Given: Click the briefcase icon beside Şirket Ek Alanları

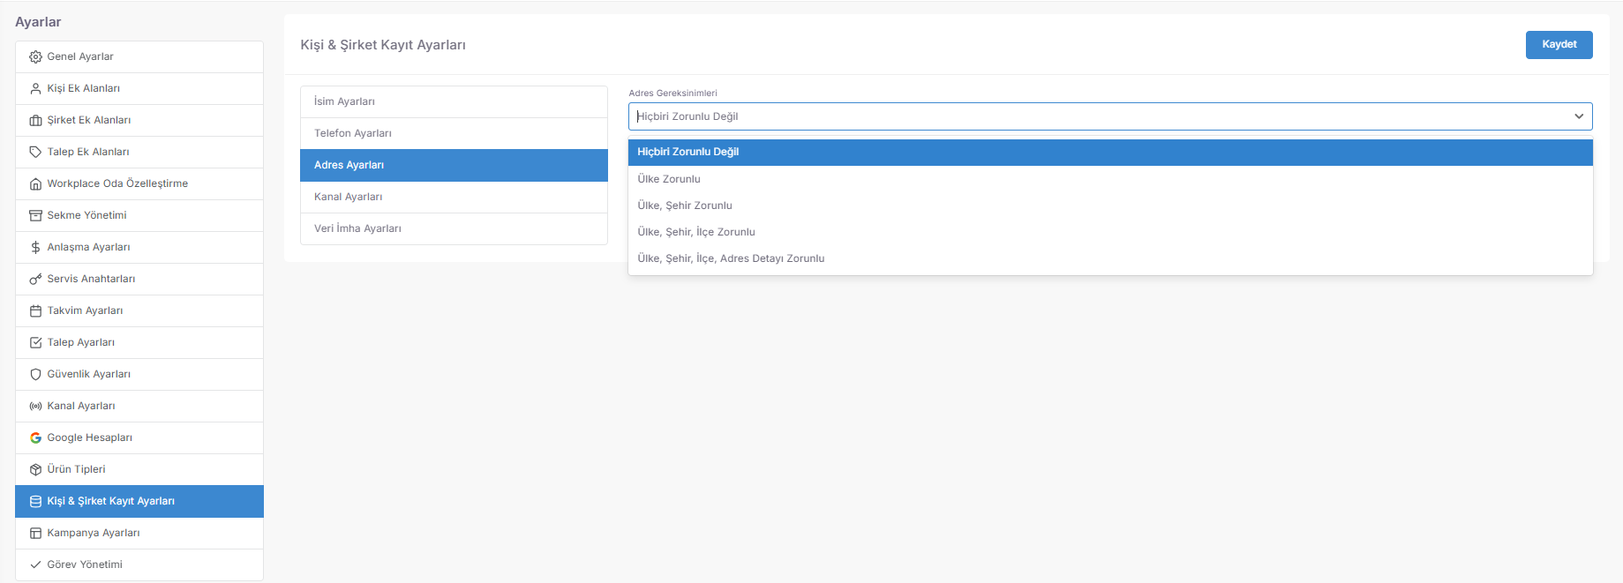Looking at the screenshot, I should coord(35,120).
